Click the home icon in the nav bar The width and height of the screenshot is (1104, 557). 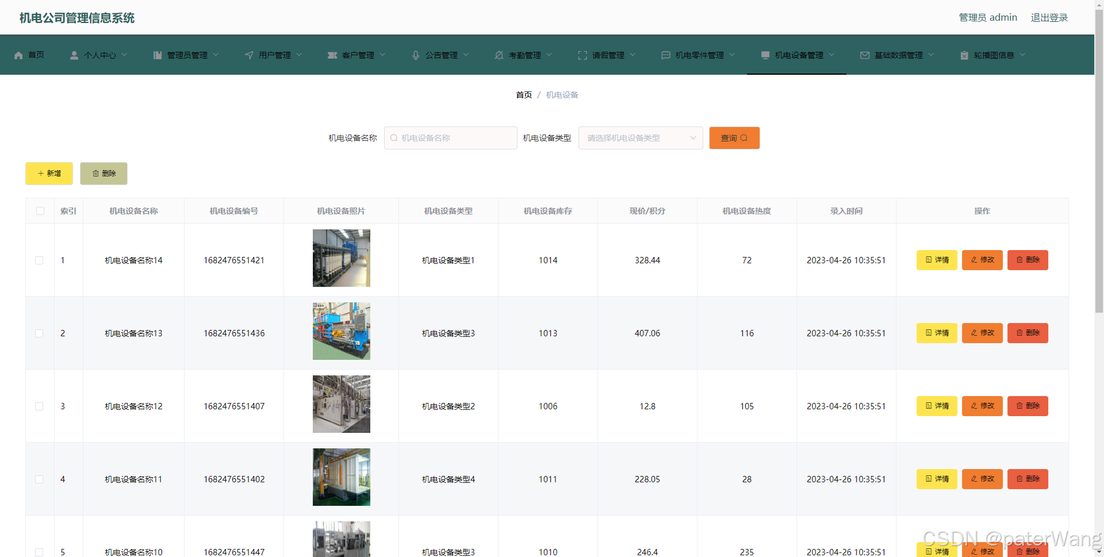click(x=18, y=55)
